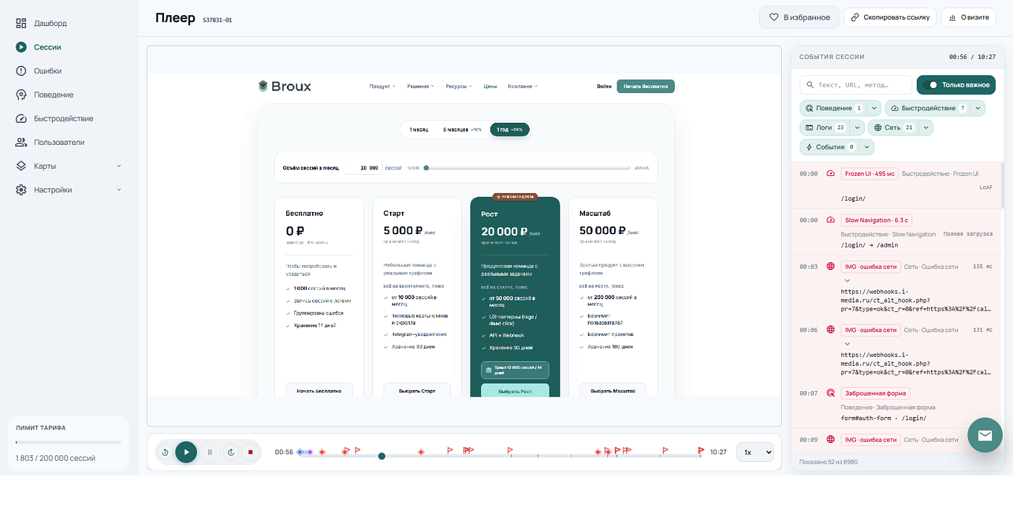Skip forward with the forward-skip icon

[x=231, y=452]
